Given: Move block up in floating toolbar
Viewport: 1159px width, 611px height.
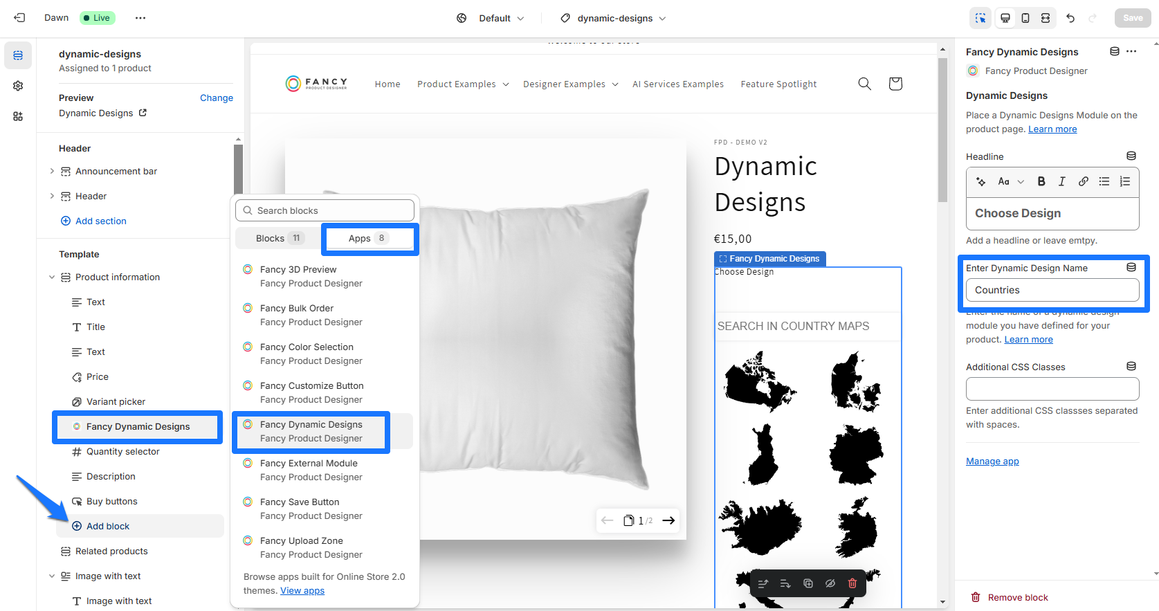Looking at the screenshot, I should 763,583.
